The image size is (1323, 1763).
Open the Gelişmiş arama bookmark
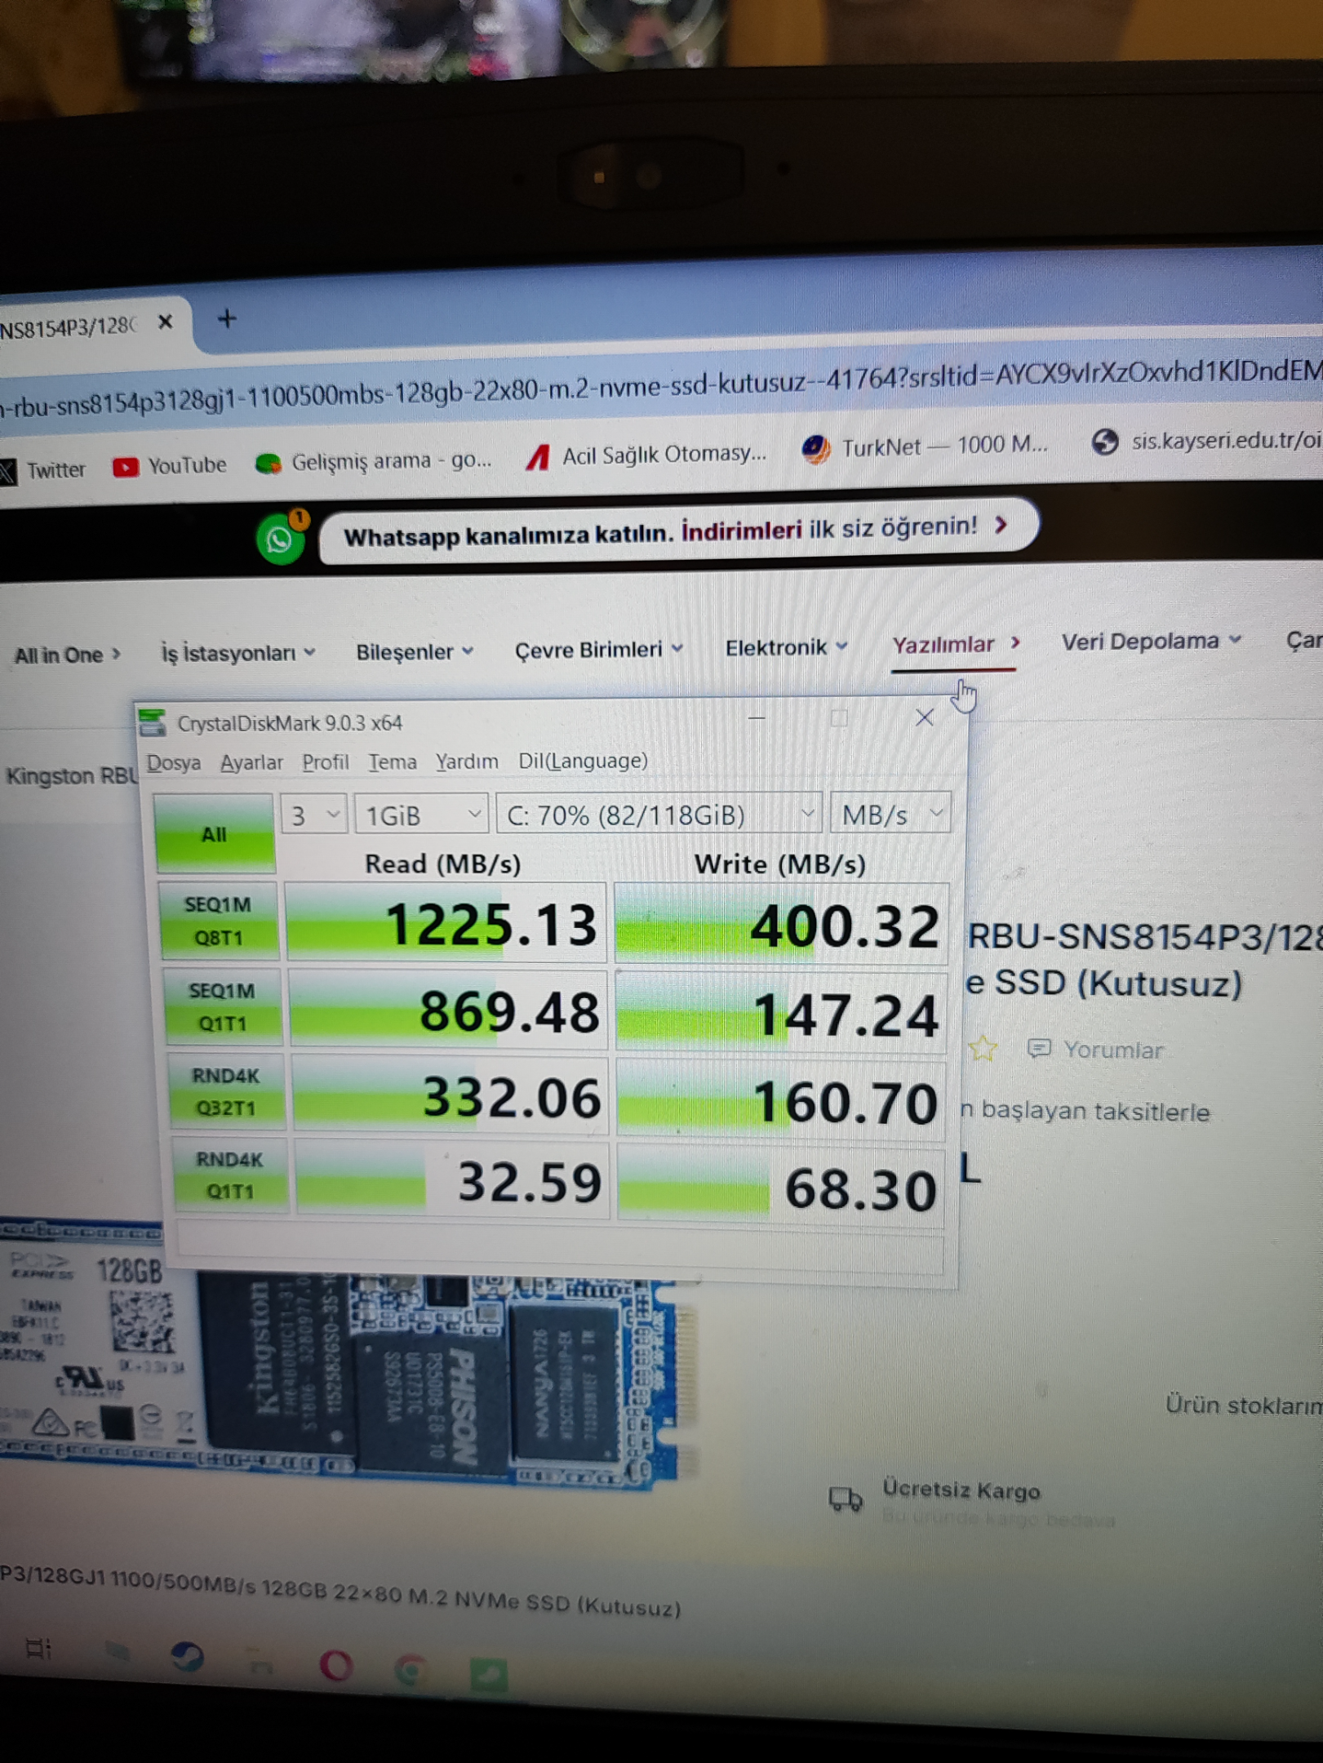click(x=373, y=462)
